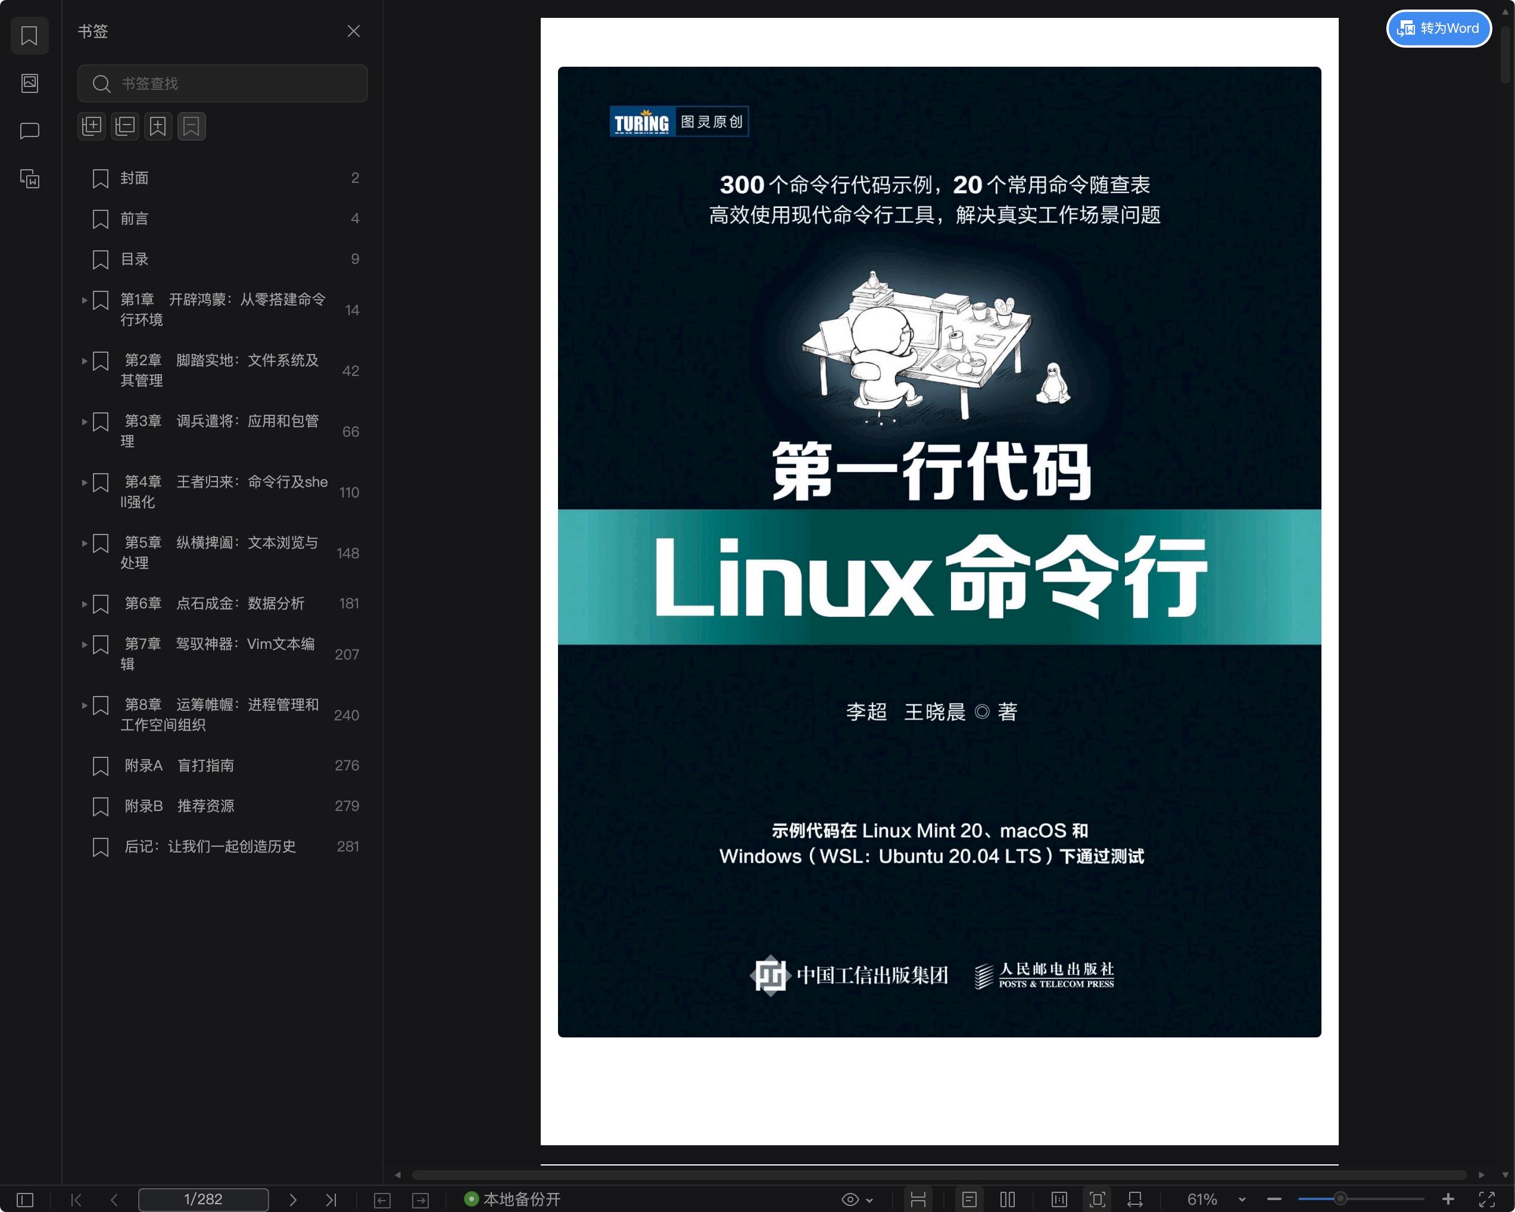The height and width of the screenshot is (1212, 1515).
Task: Click the scroll left arrow at bottom
Action: 398,1174
